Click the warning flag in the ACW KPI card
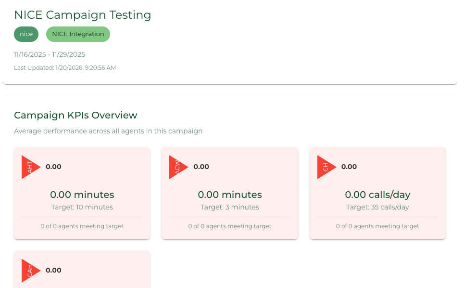The image size is (465, 288). point(178,167)
